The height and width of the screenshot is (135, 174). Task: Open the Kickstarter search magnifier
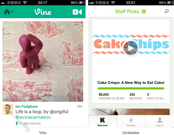(x=166, y=11)
